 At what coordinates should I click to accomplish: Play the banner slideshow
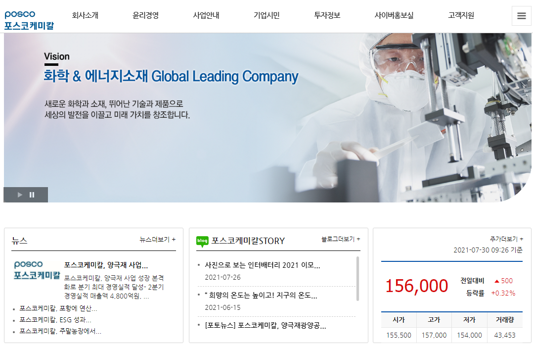coord(20,195)
